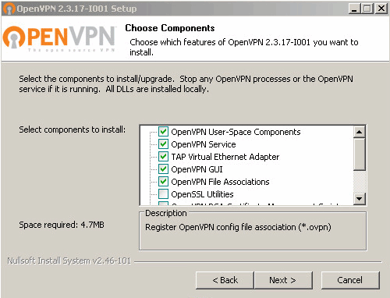The width and height of the screenshot is (390, 298).
Task: Toggle TAP Virtual Ethernet Adapter checkbox
Action: (163, 157)
